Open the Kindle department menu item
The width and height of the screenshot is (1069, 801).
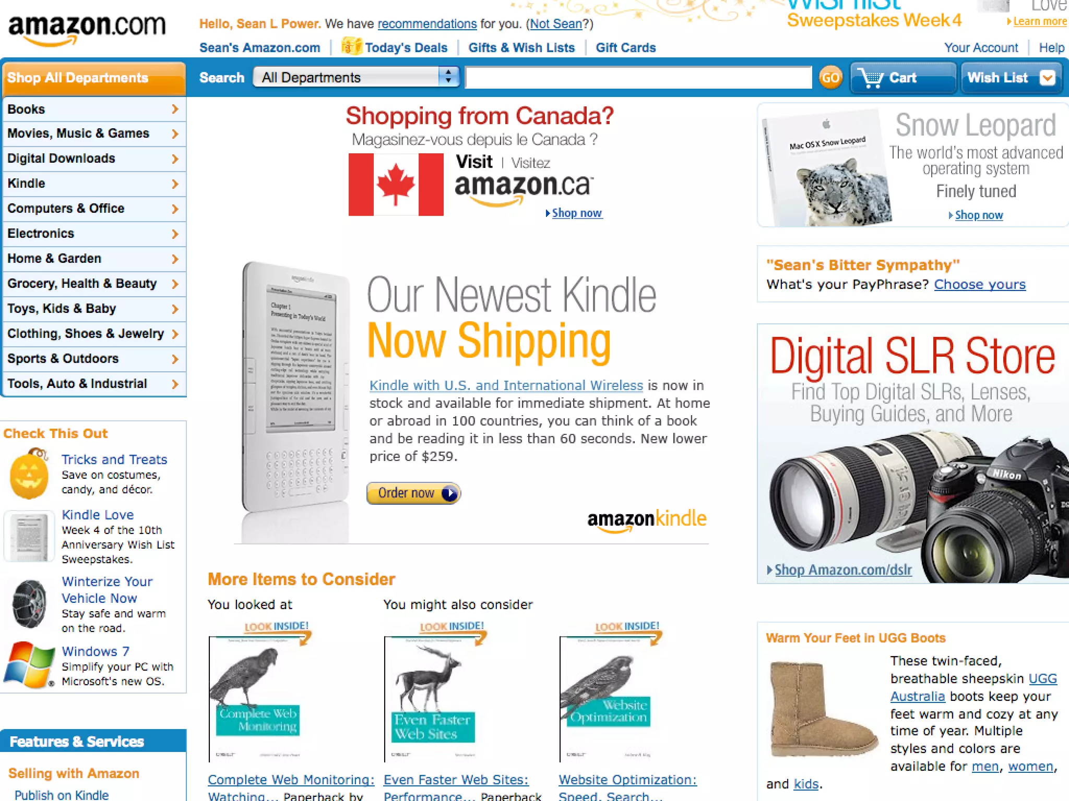(94, 184)
